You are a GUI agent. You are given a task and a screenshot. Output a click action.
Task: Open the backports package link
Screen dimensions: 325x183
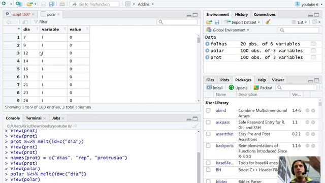coord(224,146)
